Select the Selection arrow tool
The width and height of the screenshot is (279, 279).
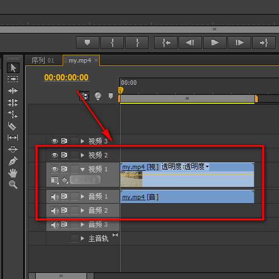(13, 68)
